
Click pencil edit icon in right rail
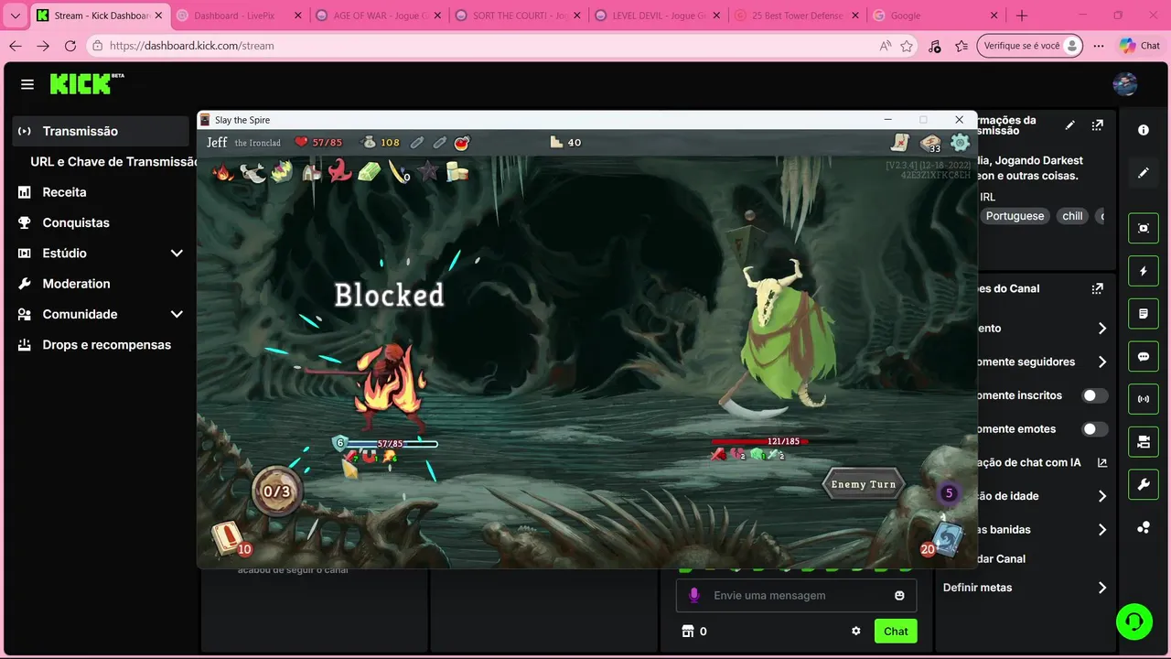tap(1144, 172)
